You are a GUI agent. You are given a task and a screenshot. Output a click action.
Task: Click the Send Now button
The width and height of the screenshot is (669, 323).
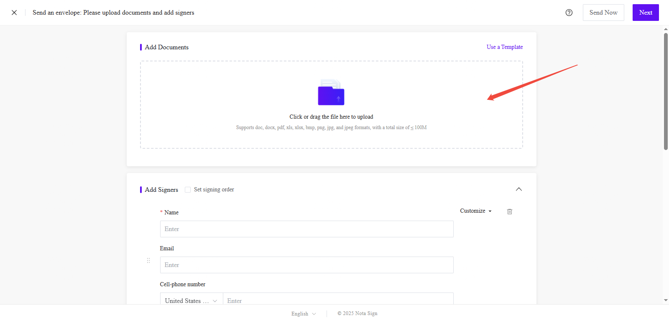(603, 13)
